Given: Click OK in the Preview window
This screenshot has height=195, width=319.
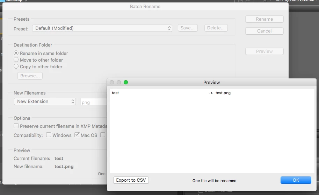Looking at the screenshot, I should point(296,180).
